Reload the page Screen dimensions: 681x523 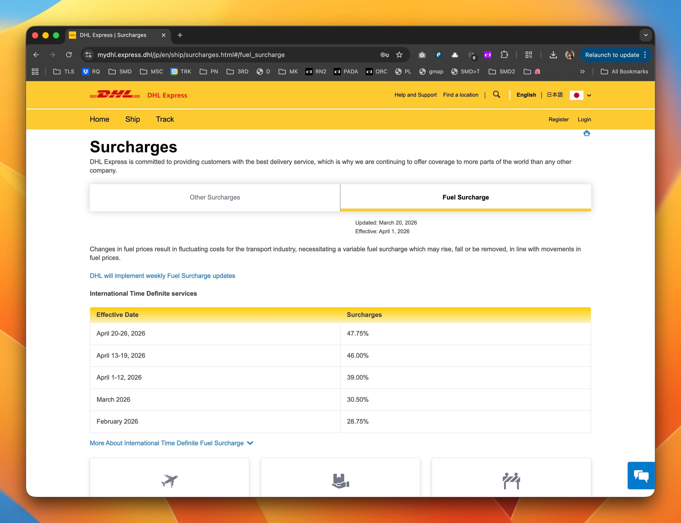[x=69, y=55]
